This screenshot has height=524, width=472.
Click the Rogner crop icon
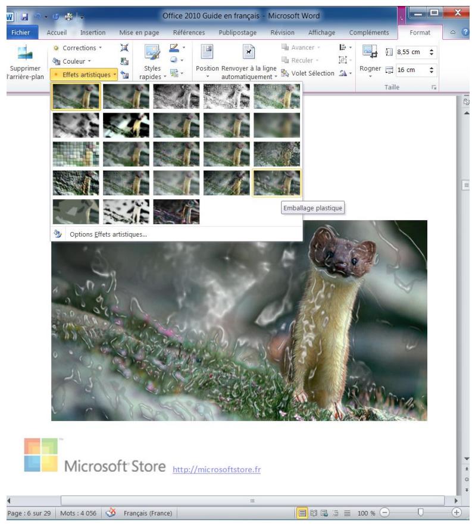coord(370,52)
